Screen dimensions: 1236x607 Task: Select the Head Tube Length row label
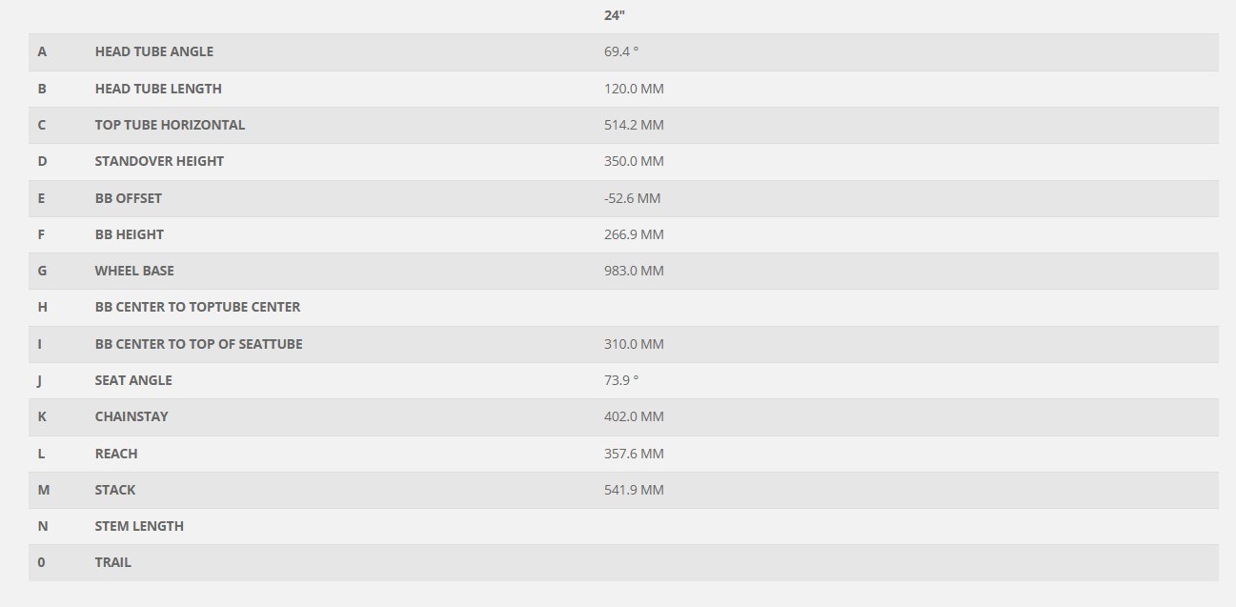(x=158, y=89)
